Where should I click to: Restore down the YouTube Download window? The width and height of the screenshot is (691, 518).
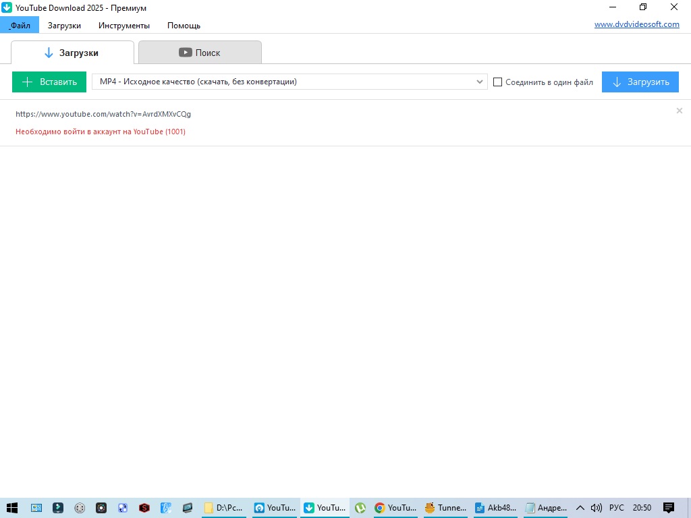point(643,7)
